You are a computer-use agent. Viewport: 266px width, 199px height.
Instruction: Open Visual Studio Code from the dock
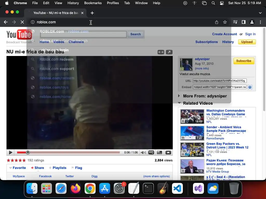(x=177, y=188)
